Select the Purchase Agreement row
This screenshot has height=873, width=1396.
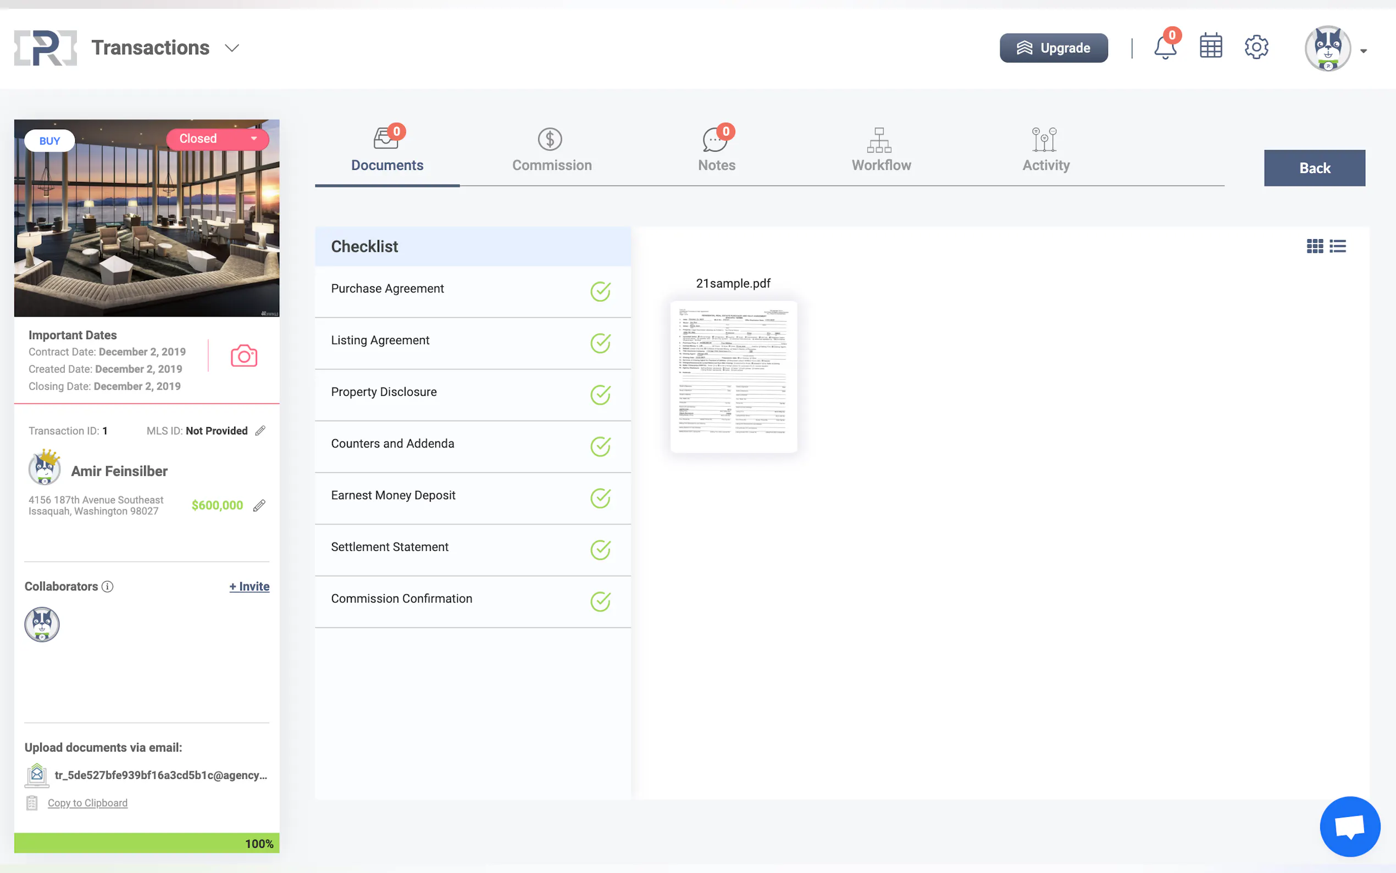[x=473, y=291]
